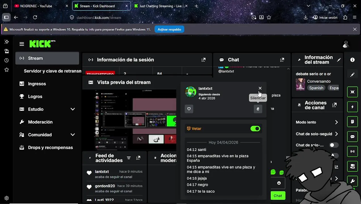Bookmark this page with star icon
361x204 pixels.
pyautogui.click(x=269, y=17)
